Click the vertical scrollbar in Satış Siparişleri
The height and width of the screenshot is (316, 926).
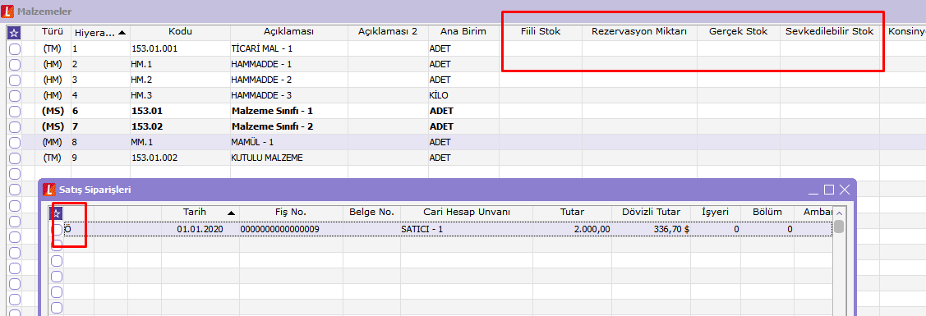click(x=839, y=259)
